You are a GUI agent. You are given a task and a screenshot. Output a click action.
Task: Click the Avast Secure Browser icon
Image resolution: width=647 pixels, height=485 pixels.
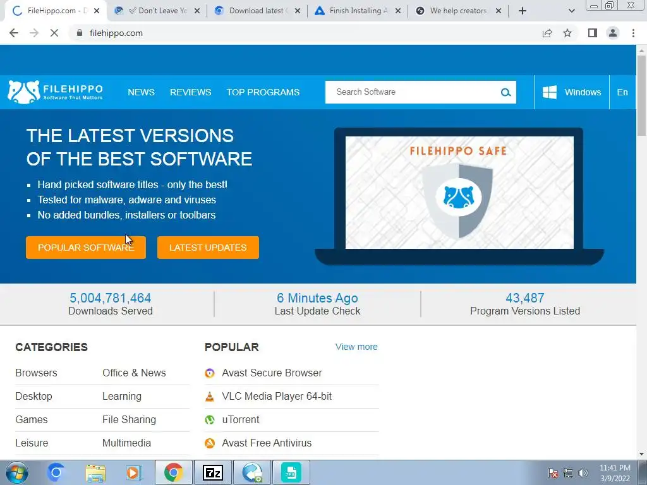point(210,373)
